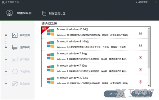Open the 一键重装系统 tab
The height and width of the screenshot is (100, 159).
click(x=19, y=13)
